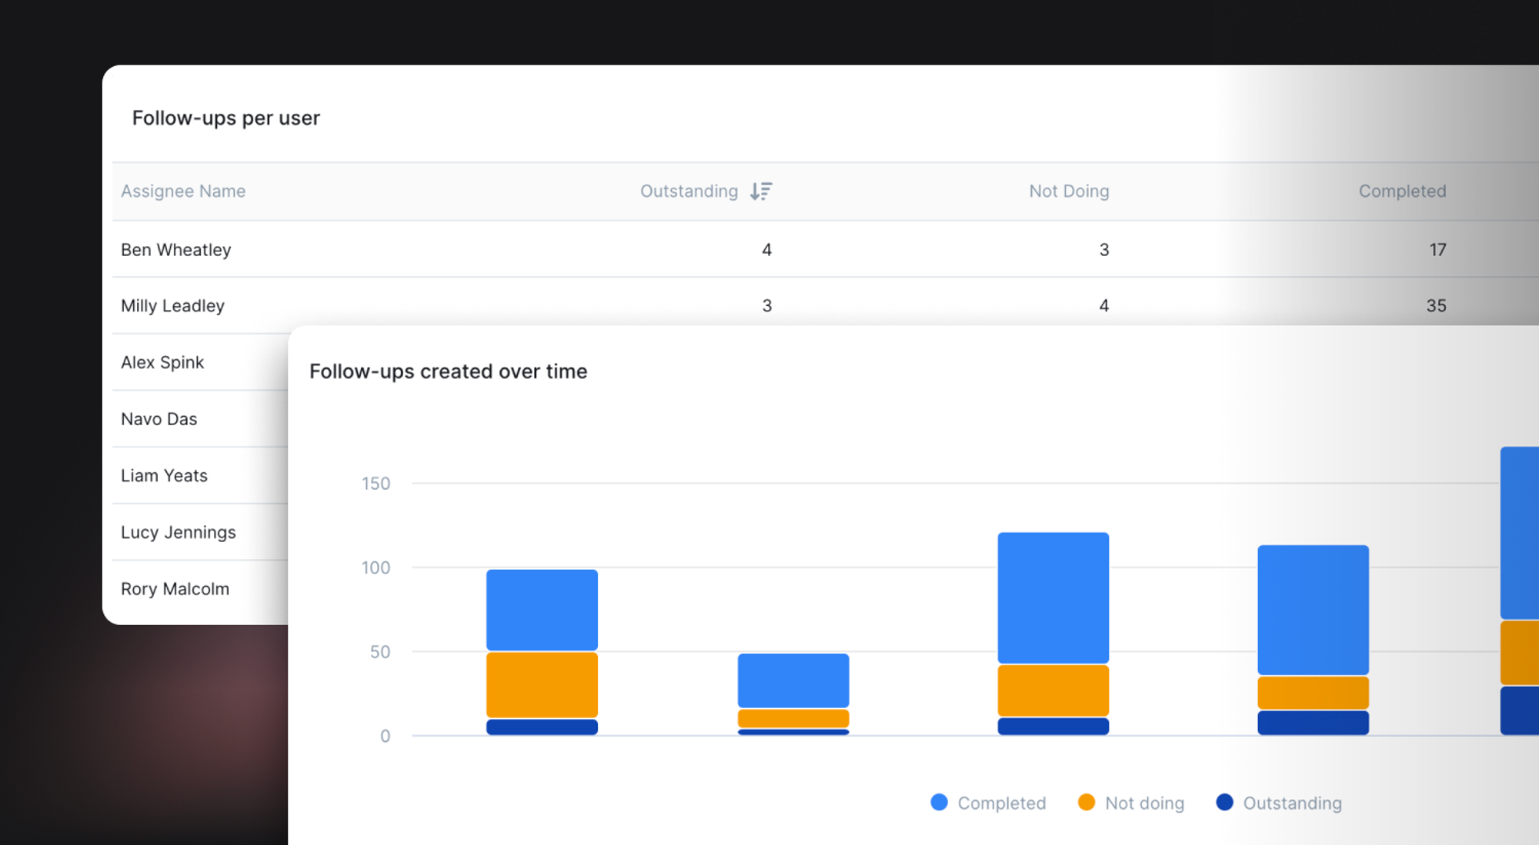Select Alex Spink in assignee list
Viewport: 1539px width, 845px height.
tap(162, 362)
